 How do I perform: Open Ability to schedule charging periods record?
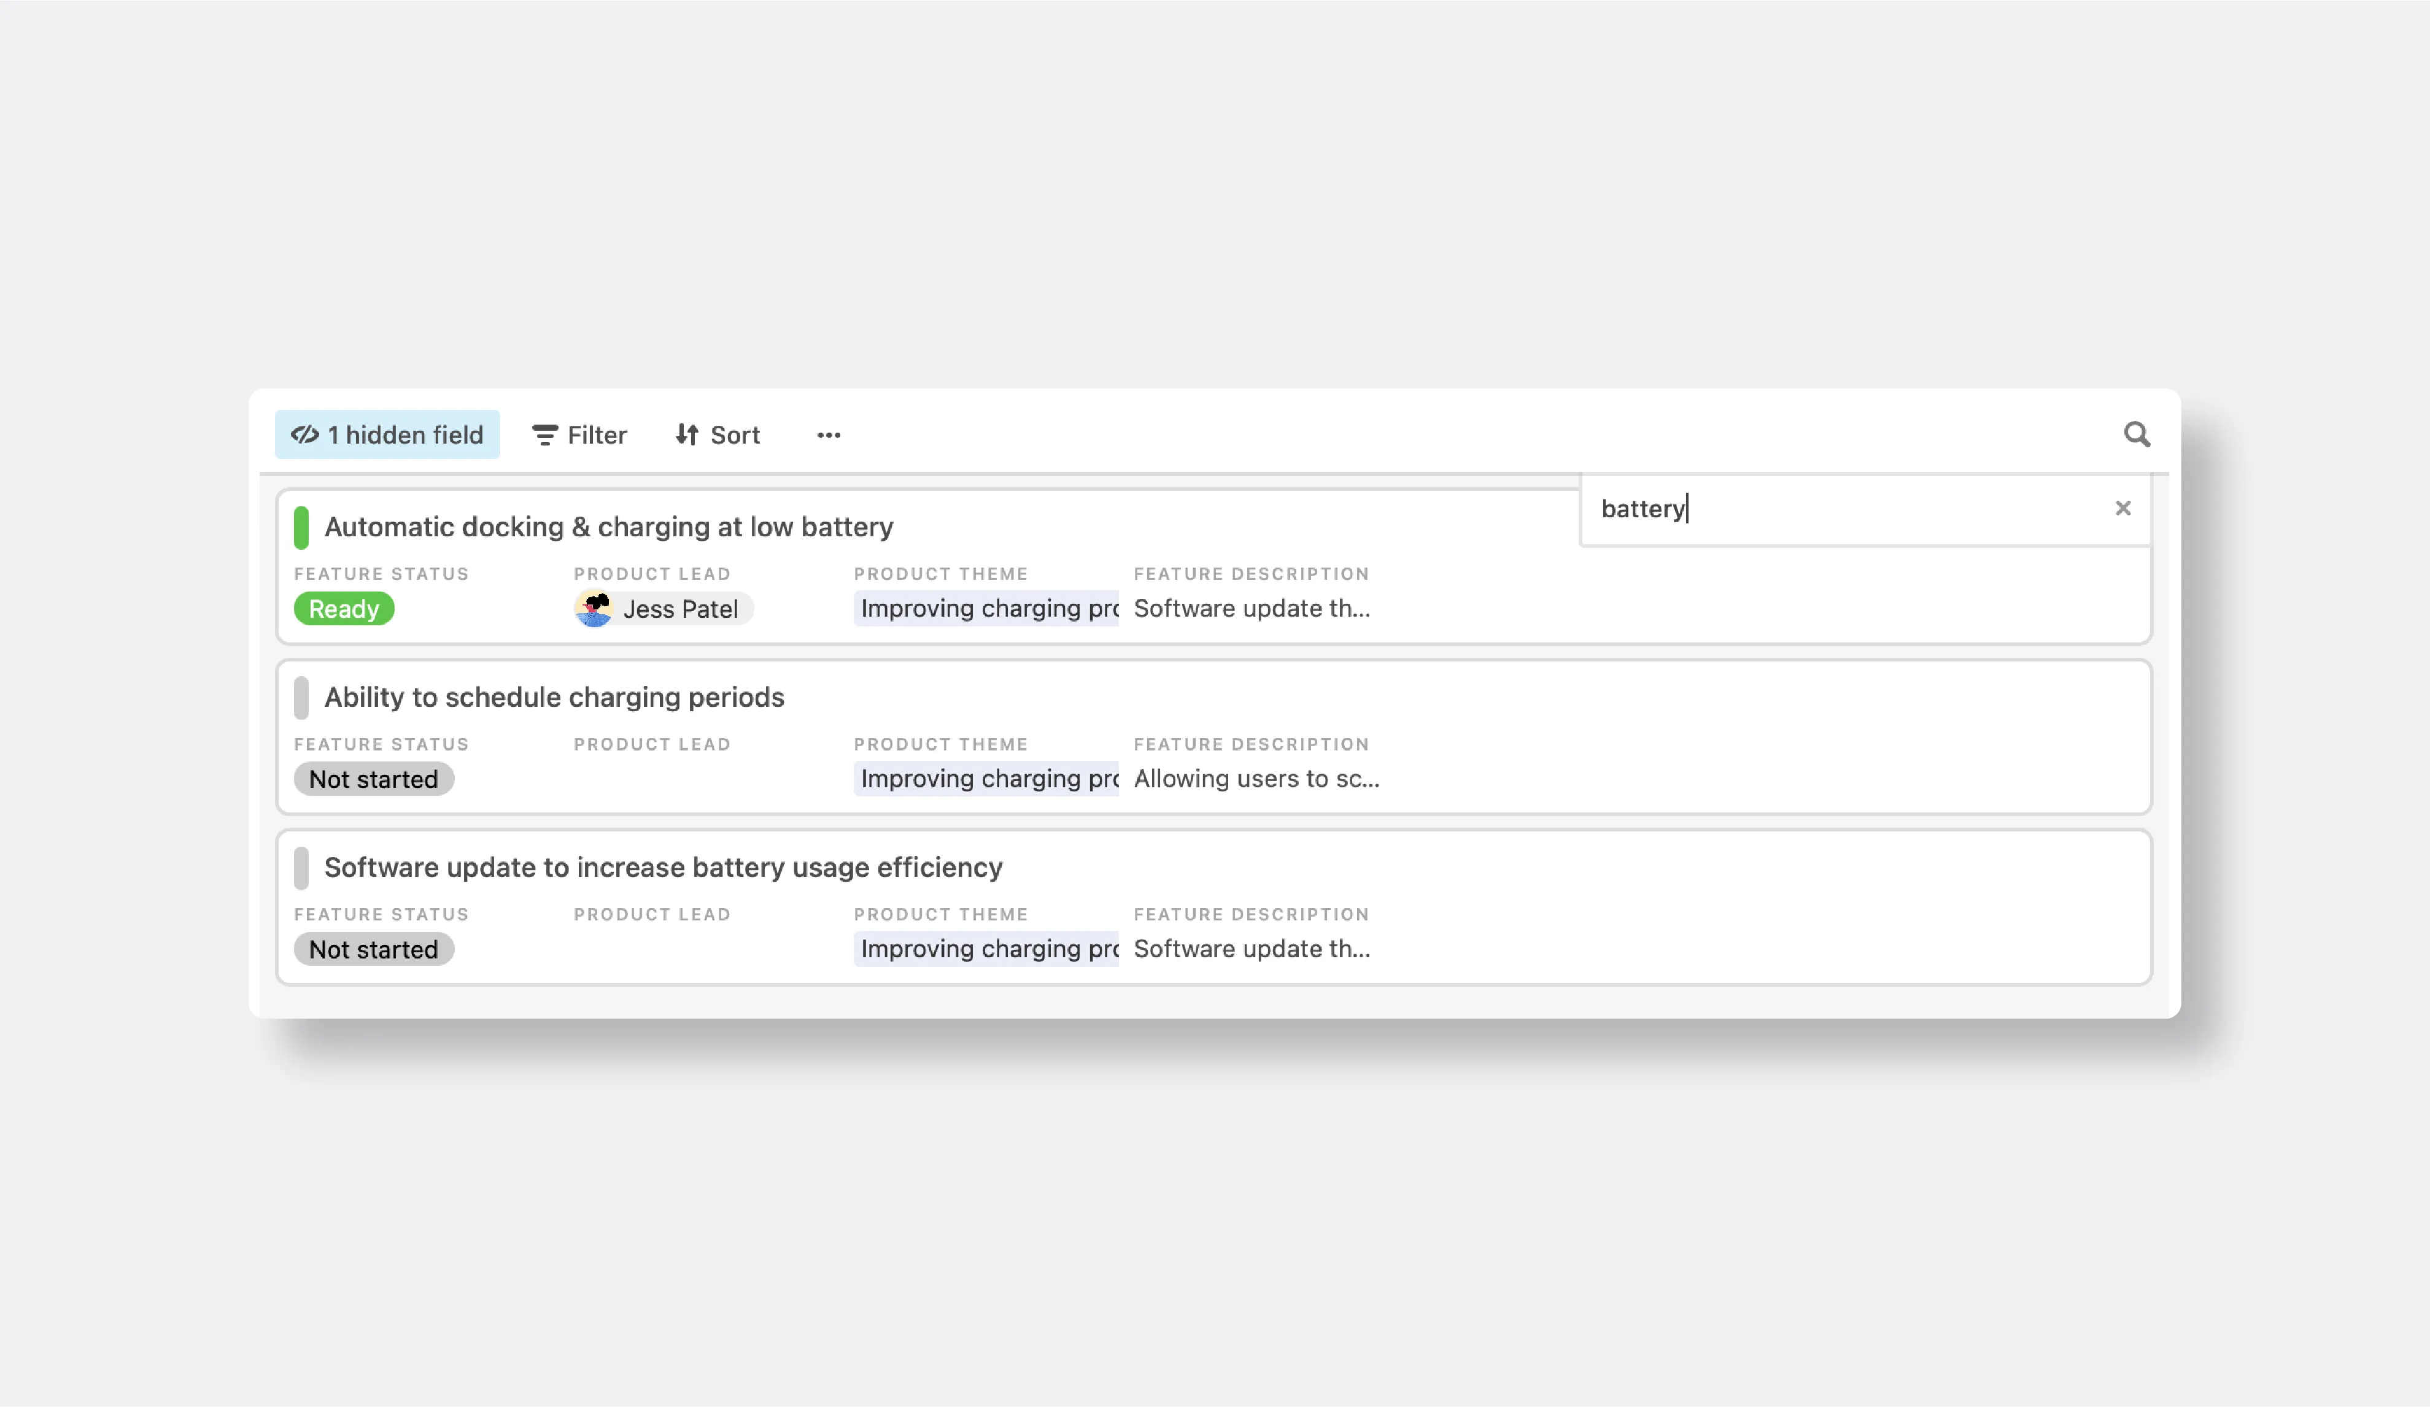(554, 698)
